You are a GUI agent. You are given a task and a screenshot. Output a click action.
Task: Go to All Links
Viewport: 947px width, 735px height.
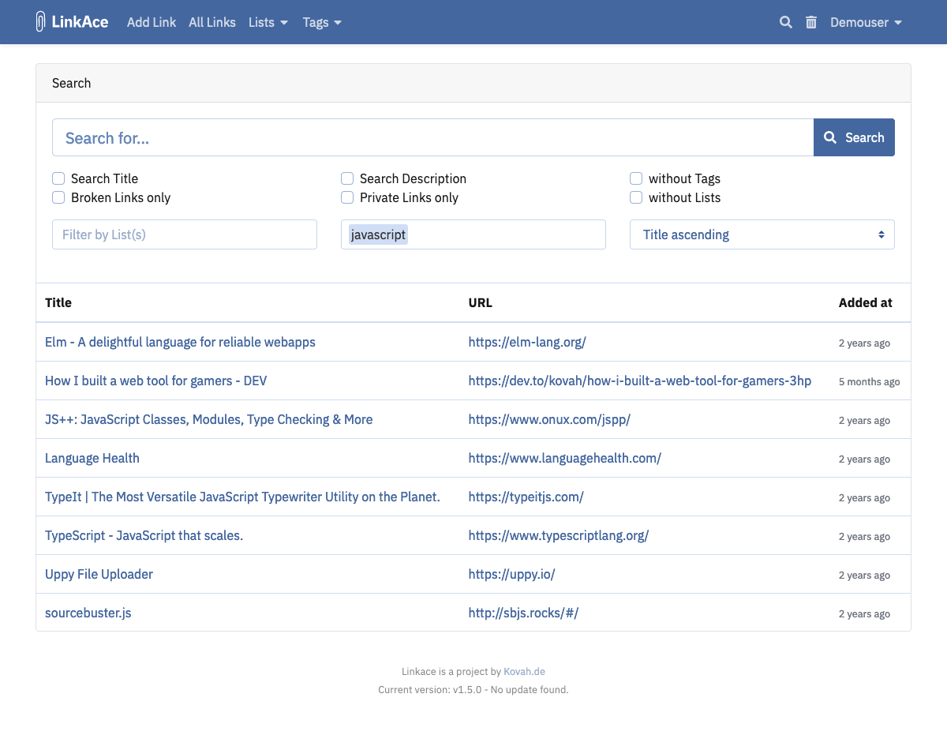point(211,22)
